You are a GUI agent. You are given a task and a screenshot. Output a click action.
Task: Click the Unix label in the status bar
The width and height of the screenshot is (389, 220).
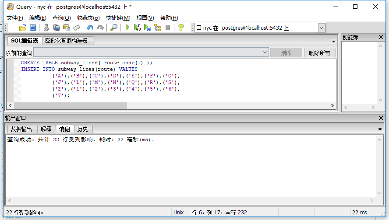[178, 212]
